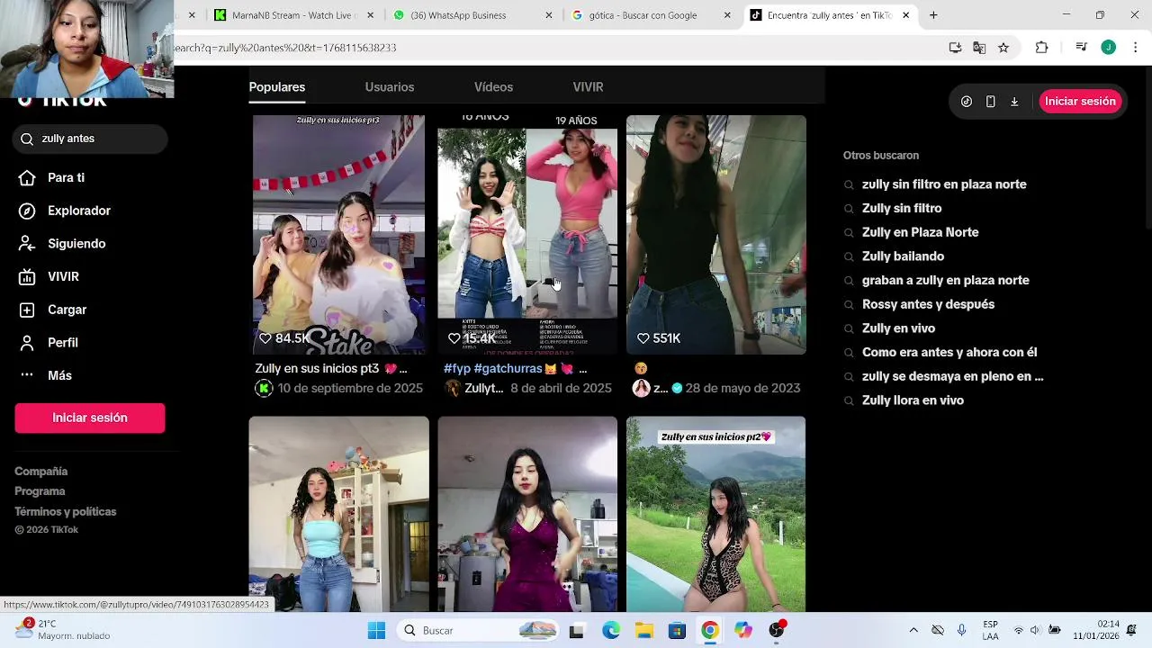Click the coin icon next to Iniciar sesión
Screen dimensions: 1152x648
click(967, 102)
